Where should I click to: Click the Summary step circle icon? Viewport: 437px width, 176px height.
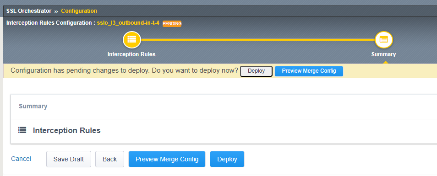click(384, 40)
